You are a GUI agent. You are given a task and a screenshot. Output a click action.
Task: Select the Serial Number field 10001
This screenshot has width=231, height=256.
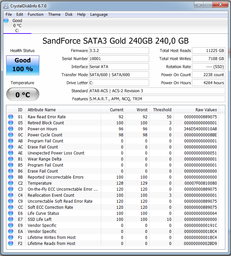[x=119, y=59]
